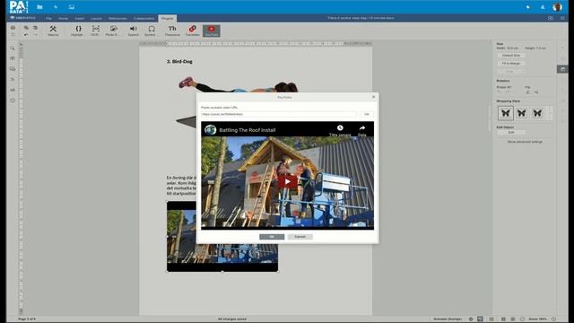Select the second wrapping style butterfly

click(521, 113)
